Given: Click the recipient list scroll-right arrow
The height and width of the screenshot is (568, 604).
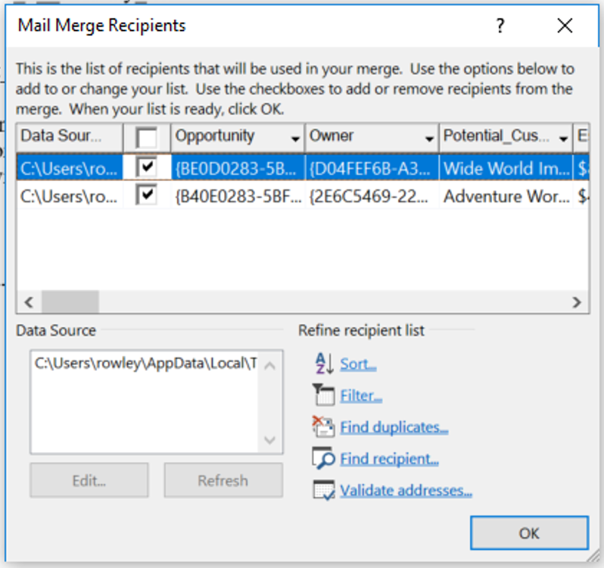Looking at the screenshot, I should [x=577, y=301].
